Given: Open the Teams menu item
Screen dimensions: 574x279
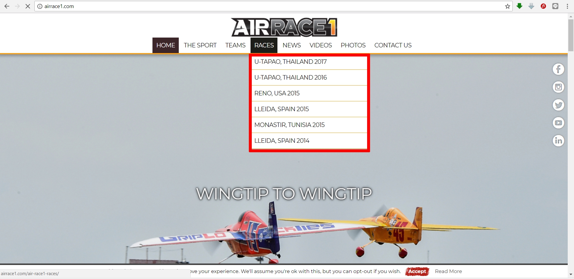Looking at the screenshot, I should 235,45.
